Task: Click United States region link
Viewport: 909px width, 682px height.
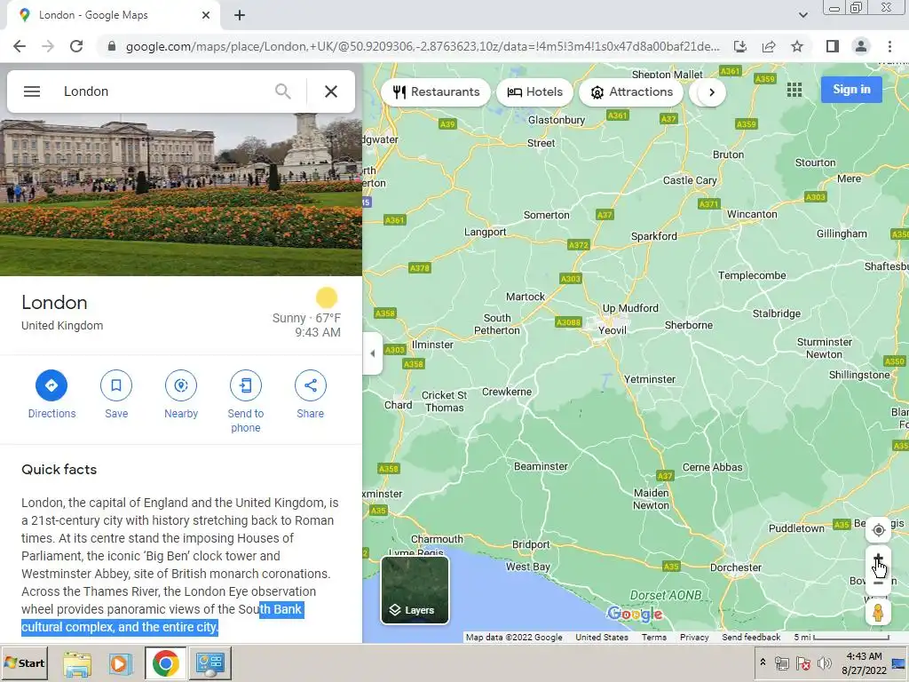Action: pos(602,637)
